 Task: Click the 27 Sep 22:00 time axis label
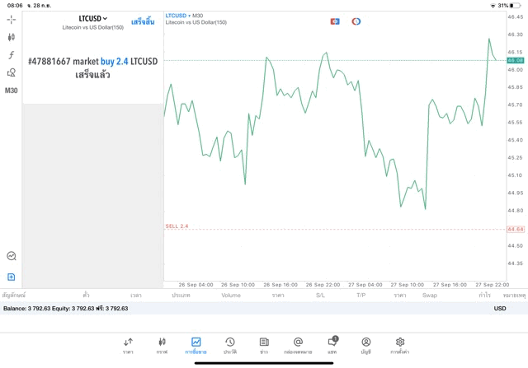(x=492, y=285)
